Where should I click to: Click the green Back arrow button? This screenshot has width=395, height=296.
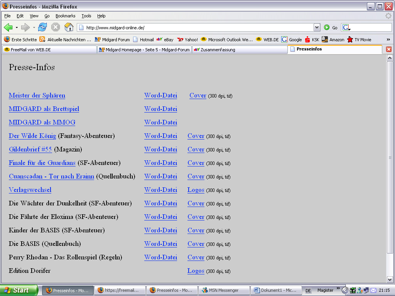coord(8,27)
